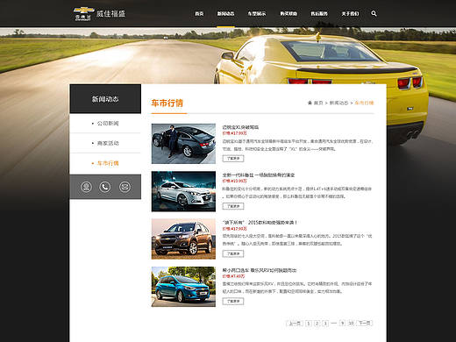
Task: Click the 新闻动态 sidebar header block
Action: pyautogui.click(x=105, y=99)
